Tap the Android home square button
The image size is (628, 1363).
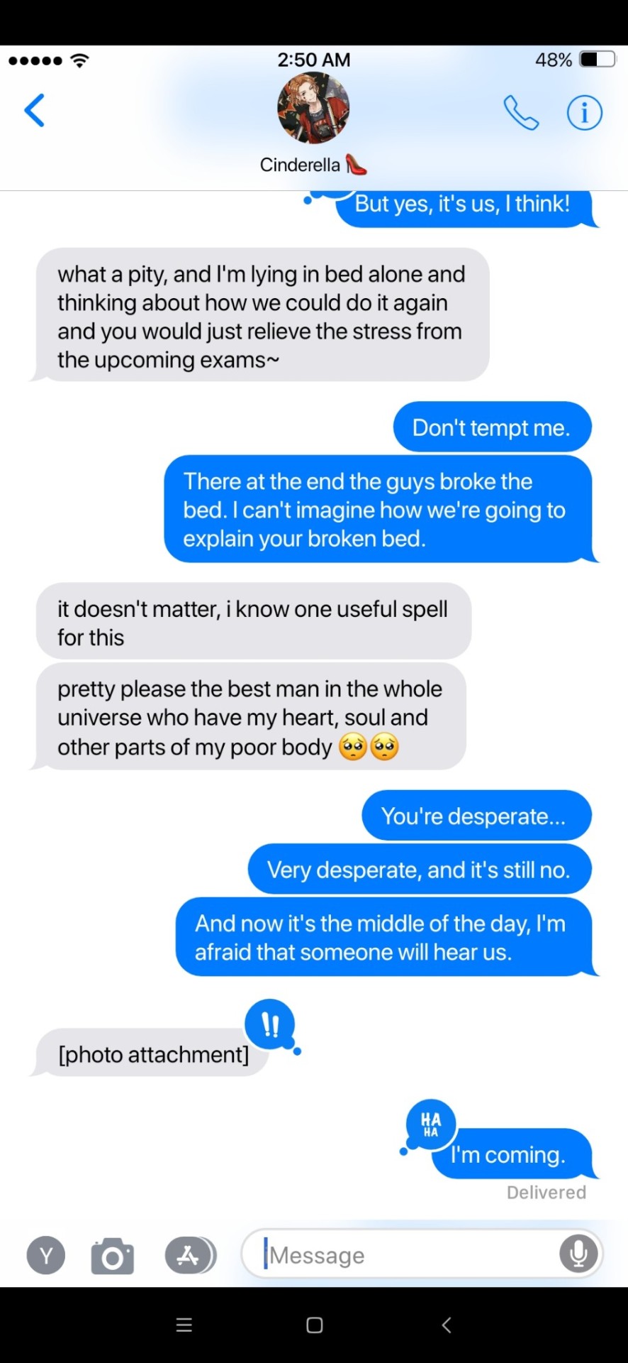(x=315, y=1325)
